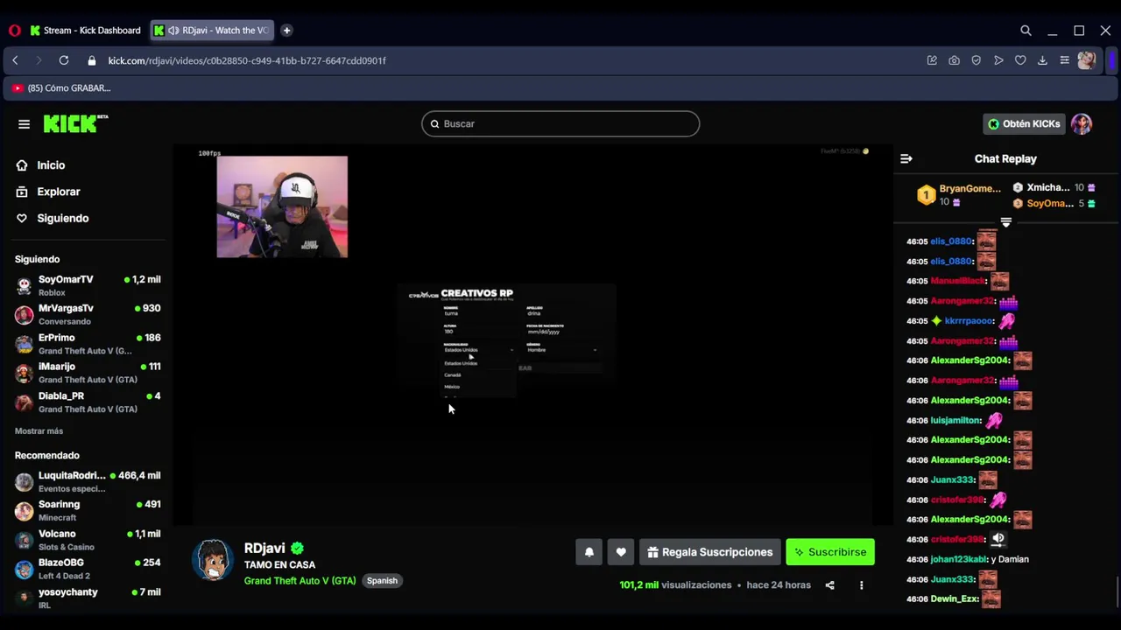The width and height of the screenshot is (1121, 630).
Task: Open browser downloads icon
Action: click(1042, 60)
